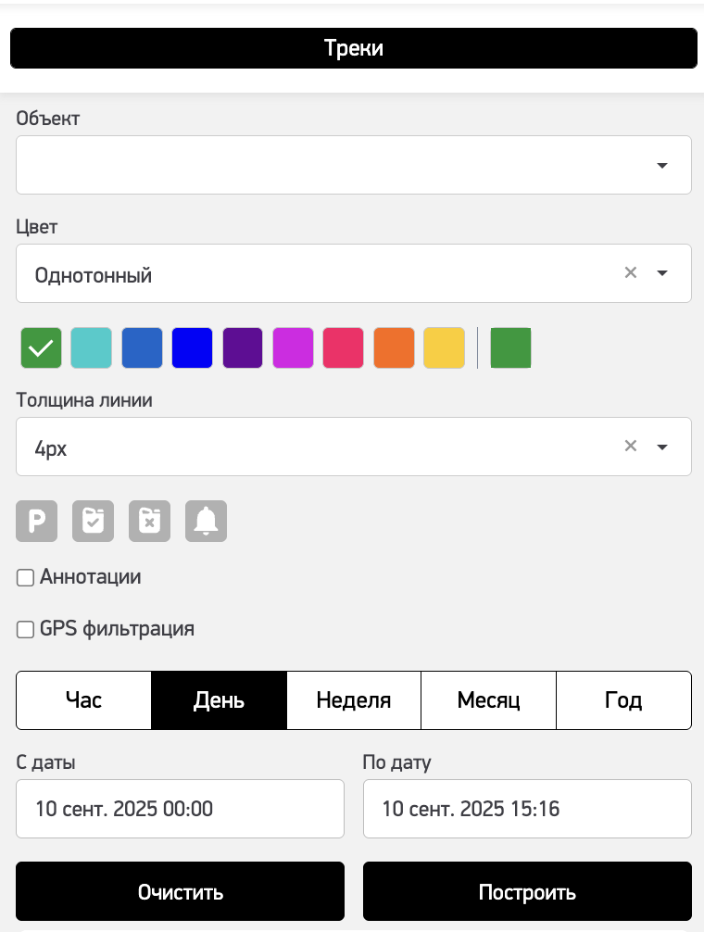Clear the Цвет selection with the X
The height and width of the screenshot is (932, 704).
tap(631, 273)
